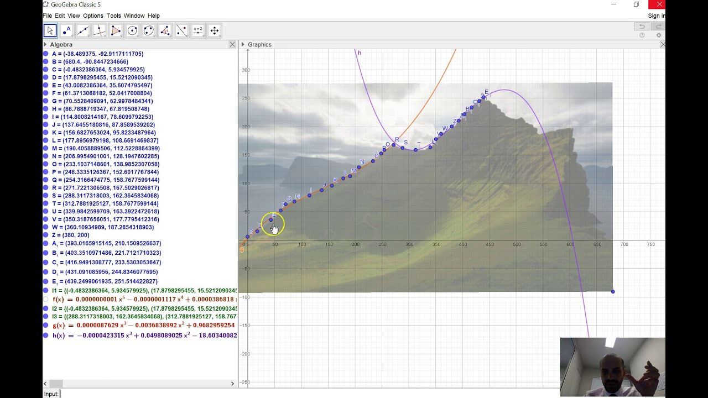Image resolution: width=708 pixels, height=398 pixels.
Task: Open the Preferences gear icon
Action: coord(658,35)
